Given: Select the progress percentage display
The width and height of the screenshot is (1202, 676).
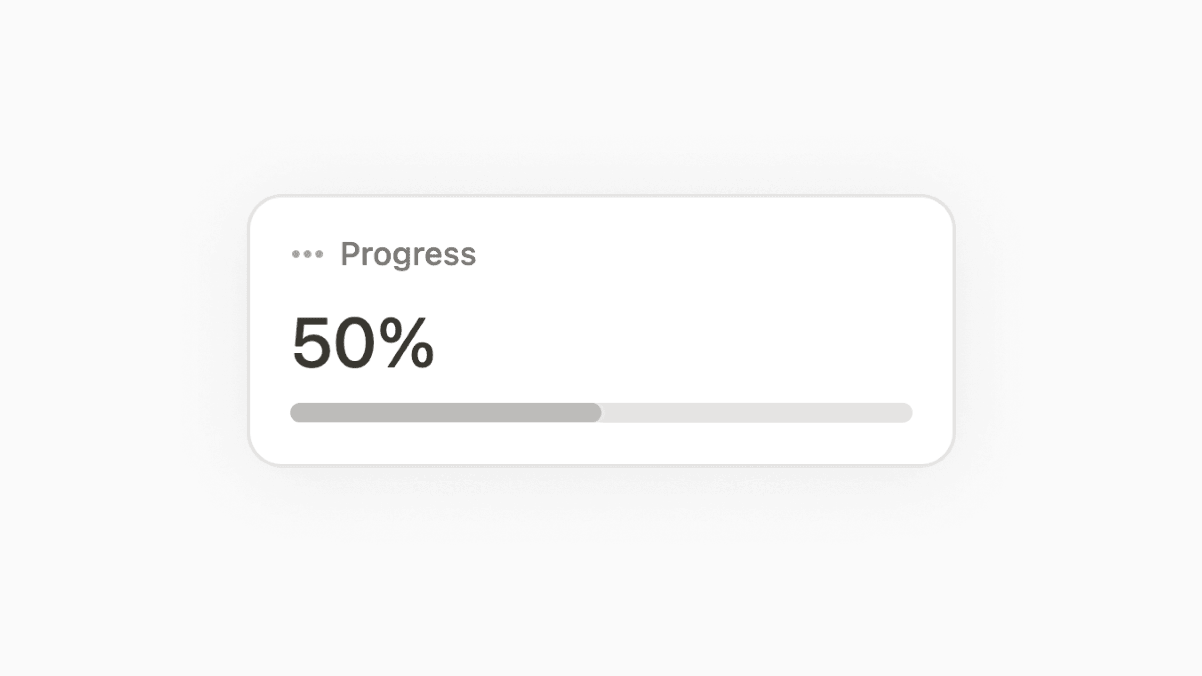Looking at the screenshot, I should point(363,341).
